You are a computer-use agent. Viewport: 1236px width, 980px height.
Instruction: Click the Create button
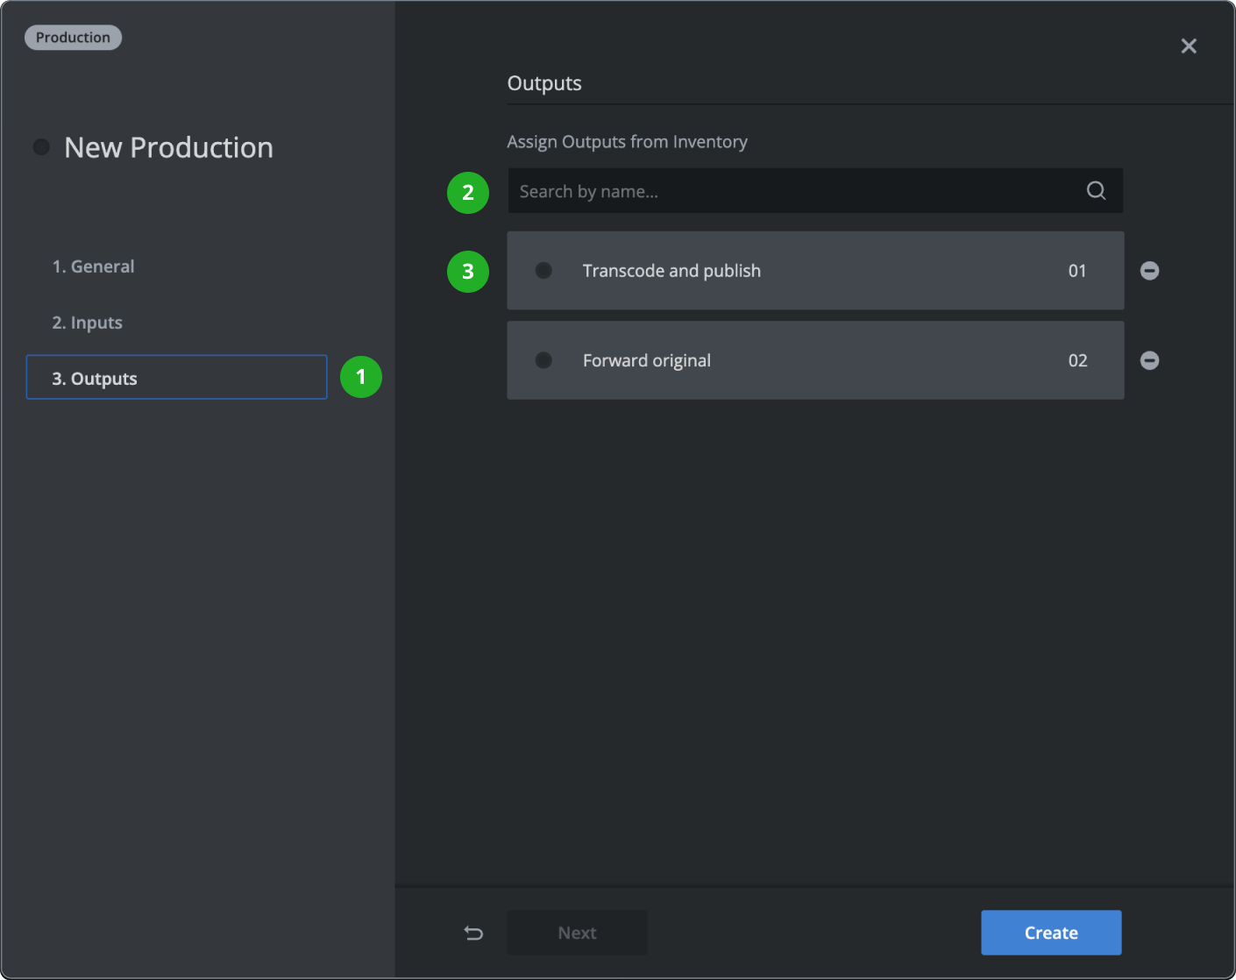1050,933
